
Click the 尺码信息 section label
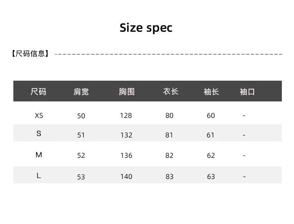coord(31,54)
